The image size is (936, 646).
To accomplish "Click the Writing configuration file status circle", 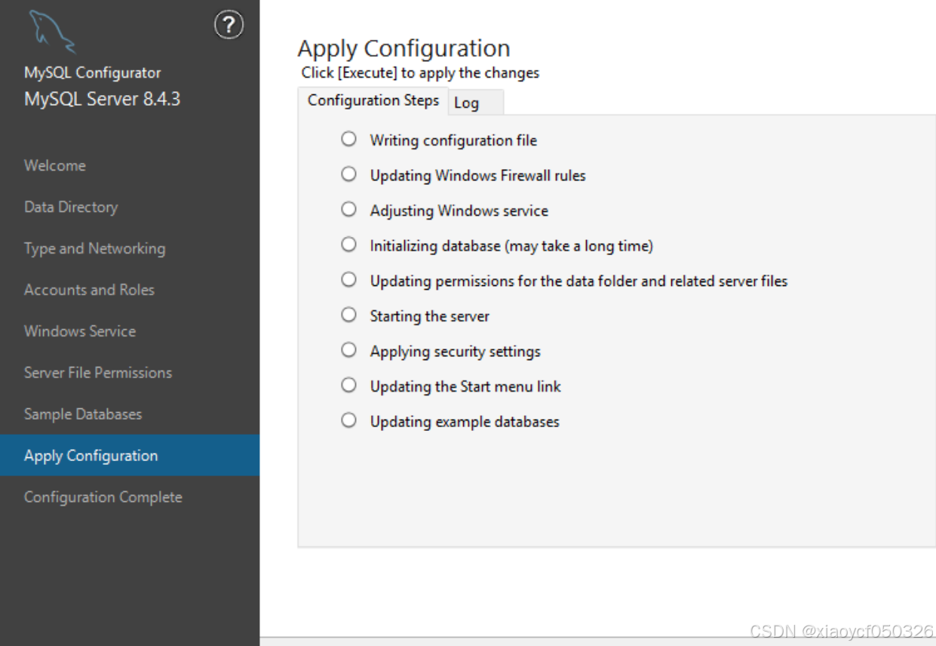I will (348, 139).
